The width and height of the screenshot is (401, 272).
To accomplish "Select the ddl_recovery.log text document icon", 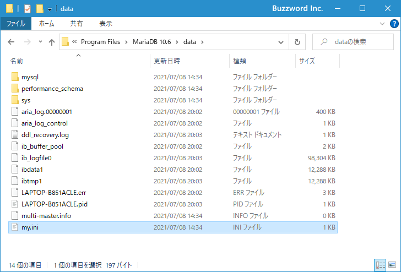I will pyautogui.click(x=15, y=135).
